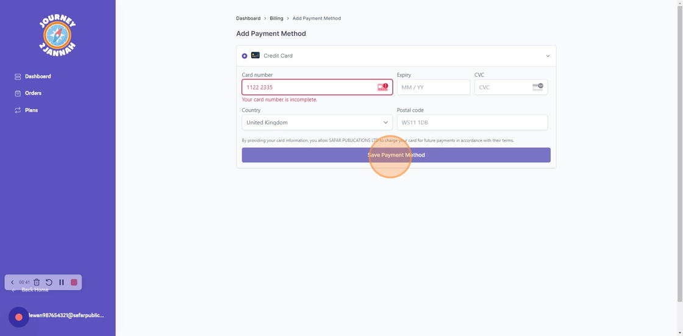This screenshot has width=683, height=336.
Task: Restart the recording with the circular arrow
Action: tap(49, 282)
